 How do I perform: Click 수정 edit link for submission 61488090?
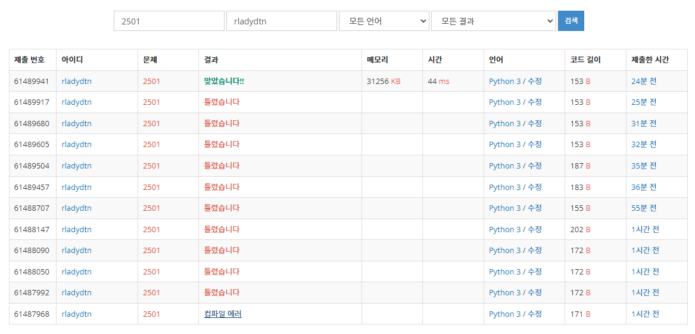[535, 250]
